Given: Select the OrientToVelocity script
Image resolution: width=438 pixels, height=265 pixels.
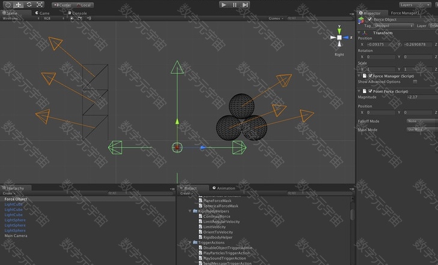Looking at the screenshot, I should pos(218,232).
